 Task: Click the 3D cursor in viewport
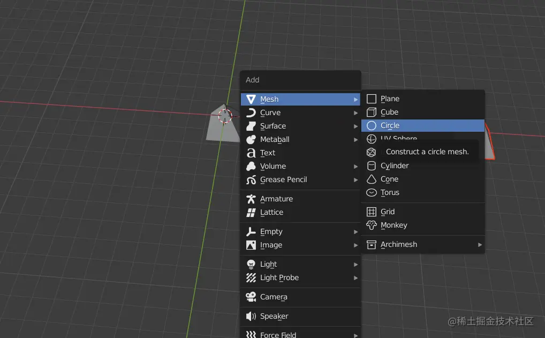point(225,116)
